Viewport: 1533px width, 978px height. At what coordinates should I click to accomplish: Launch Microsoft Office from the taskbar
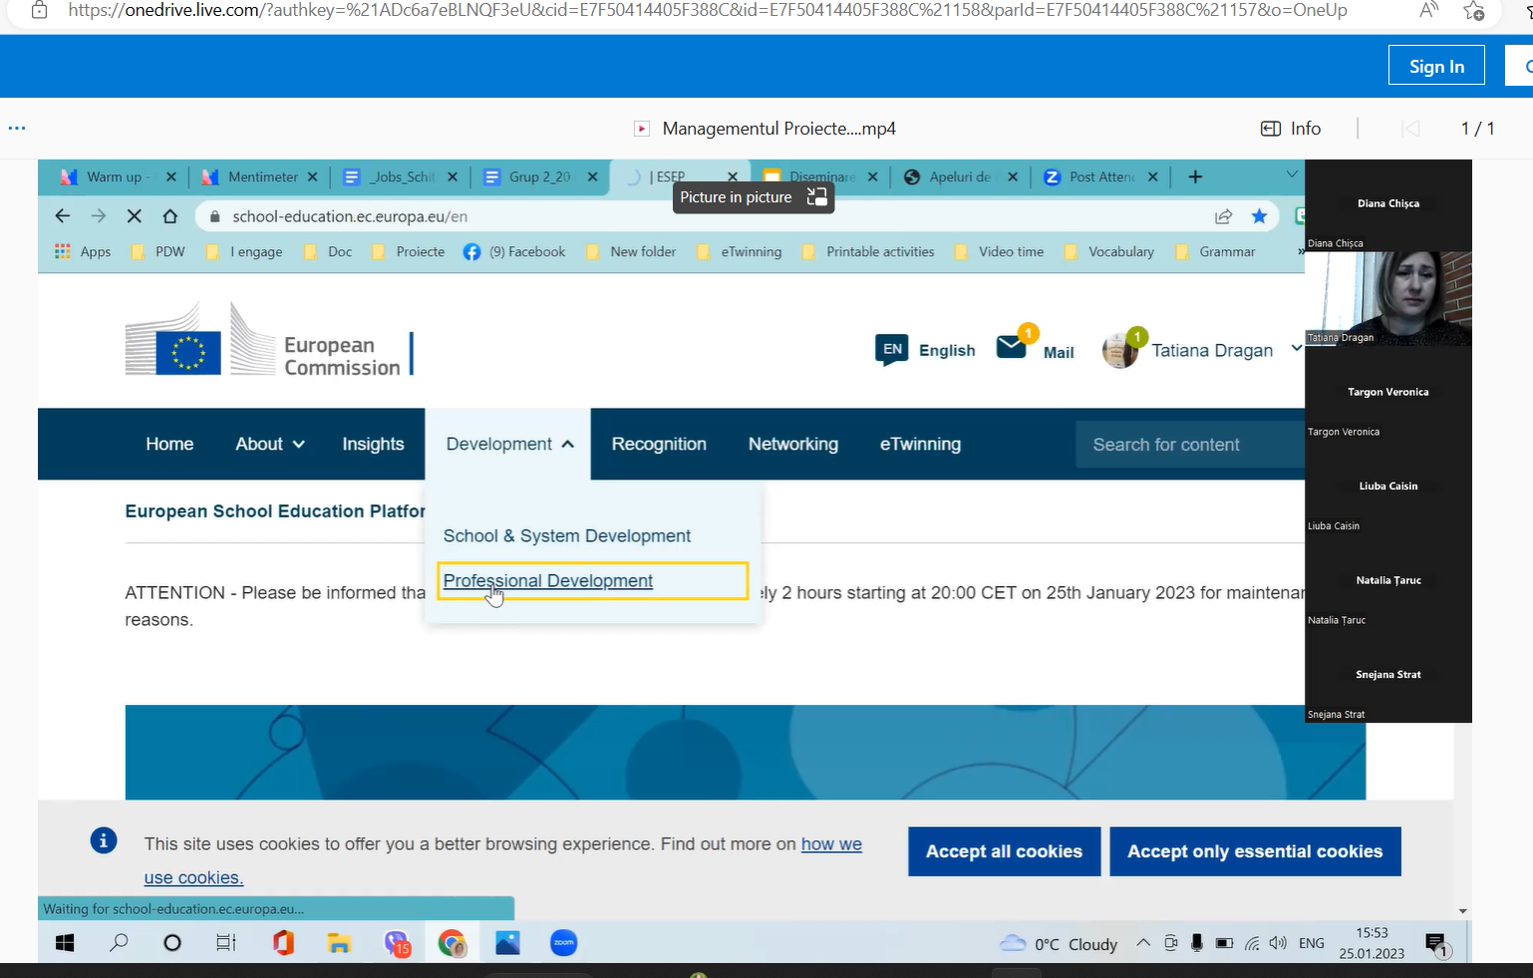pos(284,943)
